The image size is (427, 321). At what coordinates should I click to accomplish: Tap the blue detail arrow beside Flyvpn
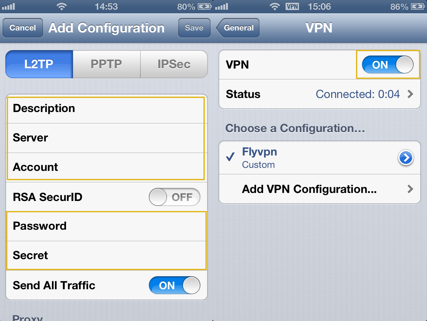click(x=406, y=157)
